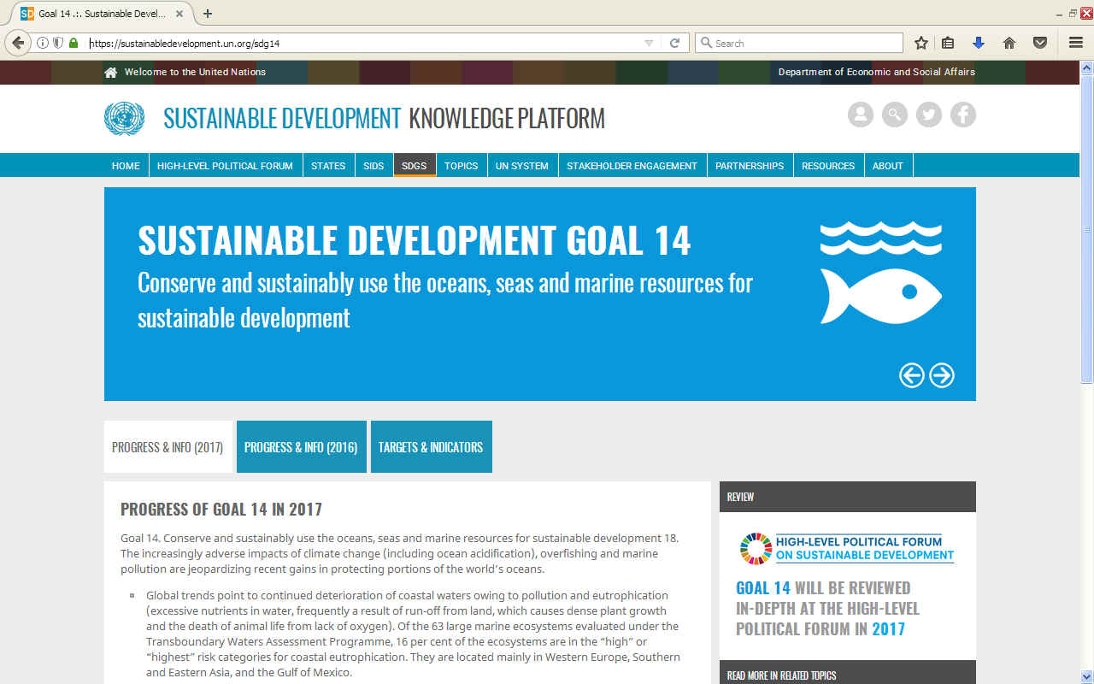Click the site search magnifier circle icon
Viewport: 1094px width, 684px height.
(x=895, y=115)
